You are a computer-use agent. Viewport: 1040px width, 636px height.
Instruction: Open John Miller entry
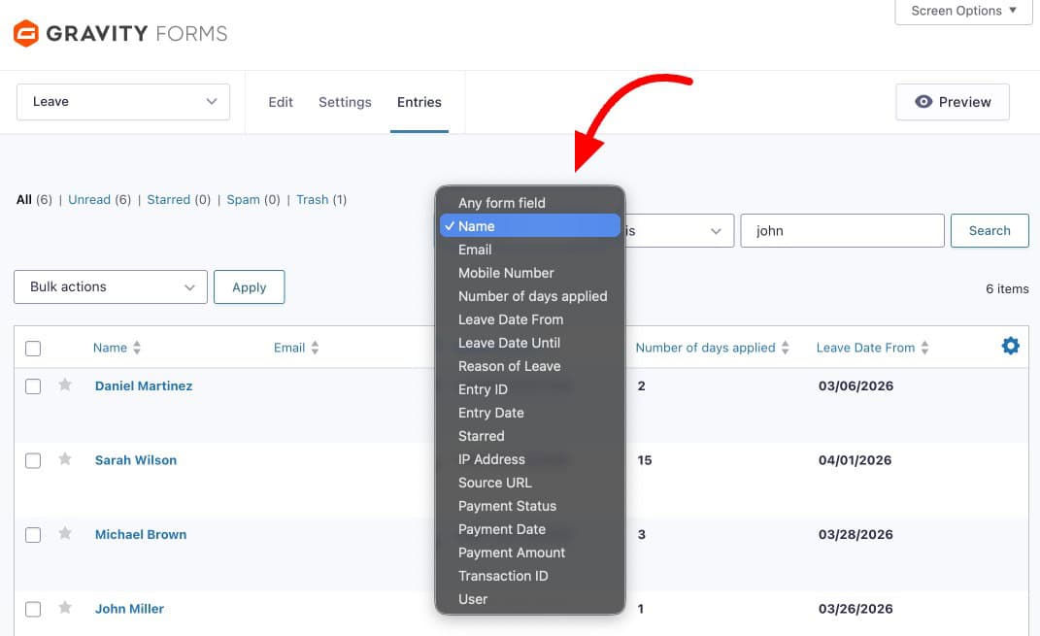click(129, 609)
